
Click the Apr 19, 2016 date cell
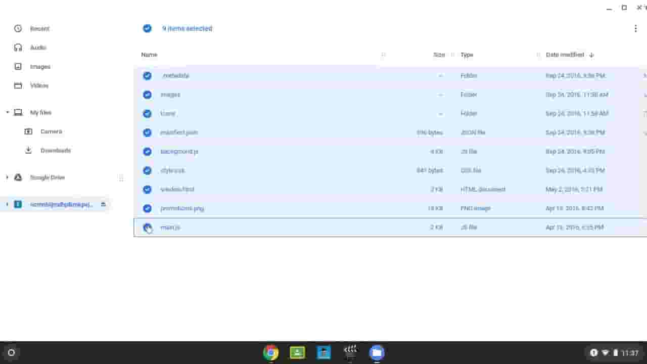pyautogui.click(x=575, y=208)
